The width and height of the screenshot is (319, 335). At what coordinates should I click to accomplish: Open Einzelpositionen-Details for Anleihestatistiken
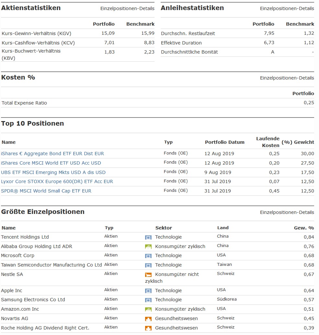click(x=287, y=8)
